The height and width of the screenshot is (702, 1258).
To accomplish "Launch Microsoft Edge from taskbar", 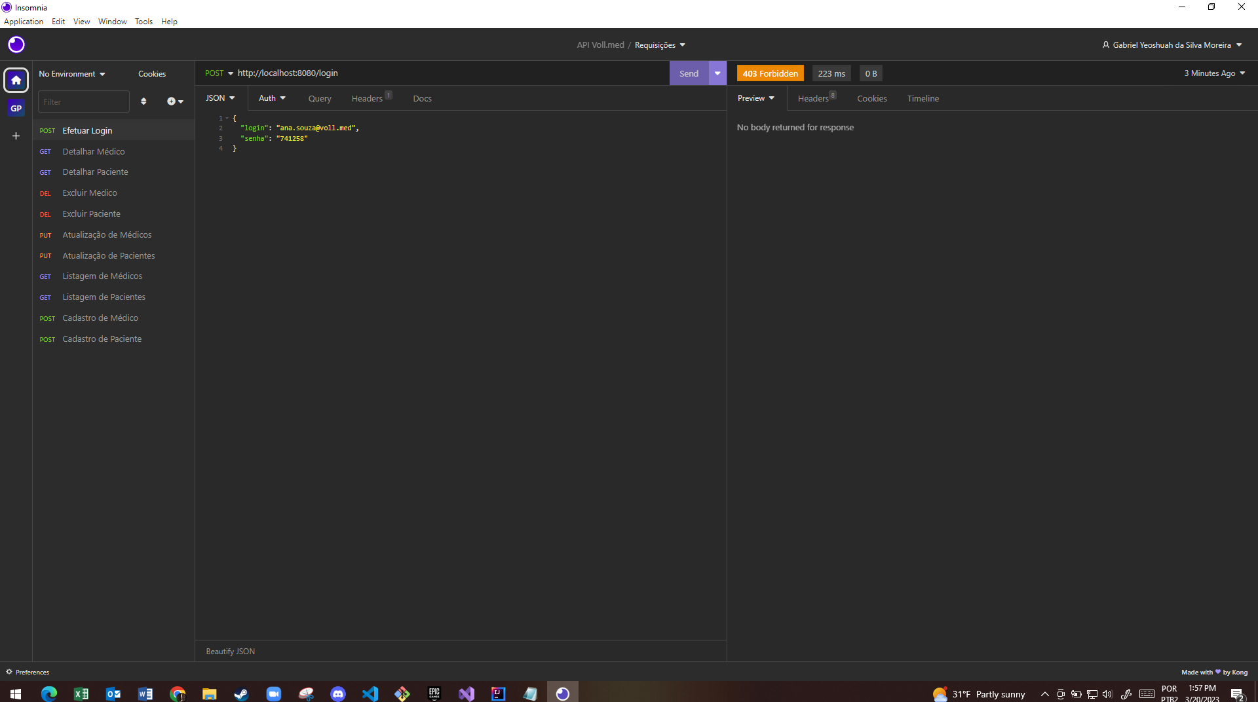I will click(49, 693).
